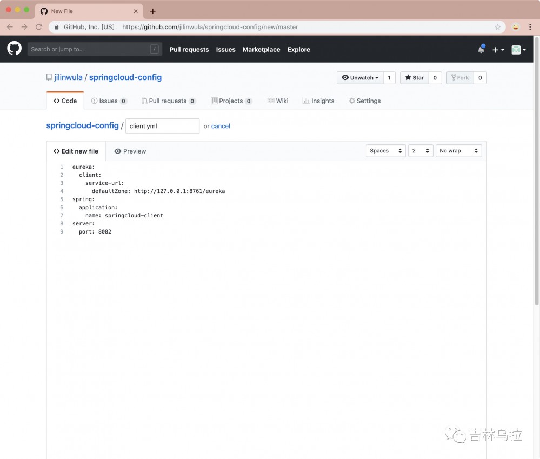Click the Chrome profile emoji avatar
Viewport: 540px width, 459px height.
(516, 27)
